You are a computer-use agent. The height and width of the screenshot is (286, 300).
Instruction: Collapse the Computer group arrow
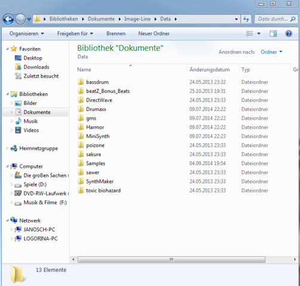coord(8,166)
